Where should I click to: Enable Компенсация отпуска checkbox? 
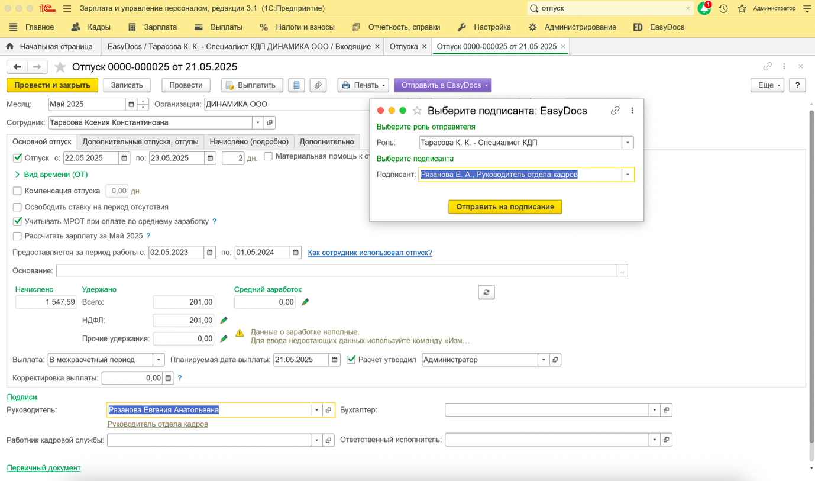[x=17, y=191]
